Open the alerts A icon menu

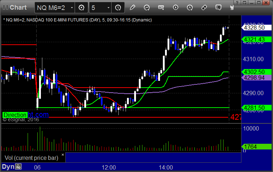click(x=190, y=8)
